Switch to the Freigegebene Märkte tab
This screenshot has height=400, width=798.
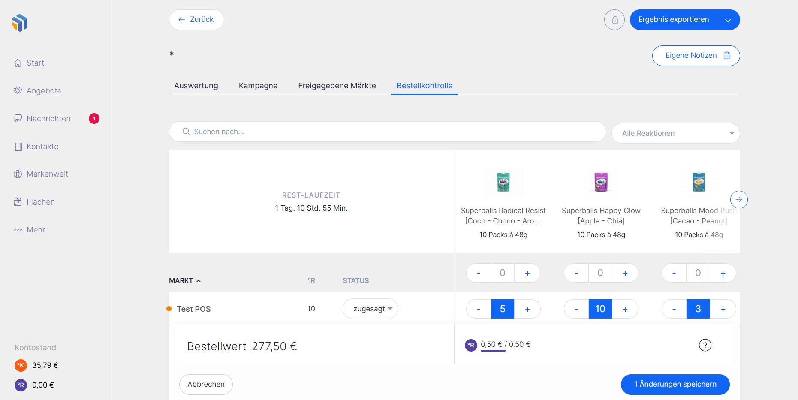pos(337,86)
